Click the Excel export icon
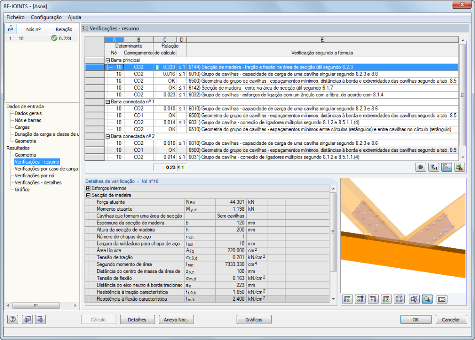The height and width of the screenshot is (340, 475). (459, 167)
